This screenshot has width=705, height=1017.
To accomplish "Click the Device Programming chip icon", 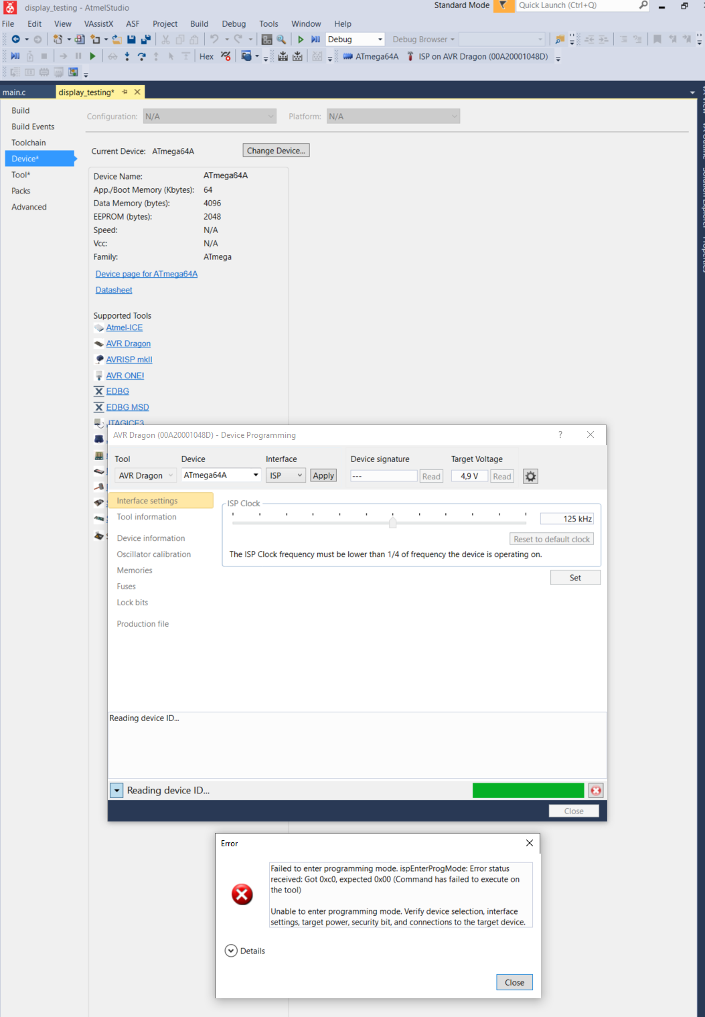I will pos(283,56).
